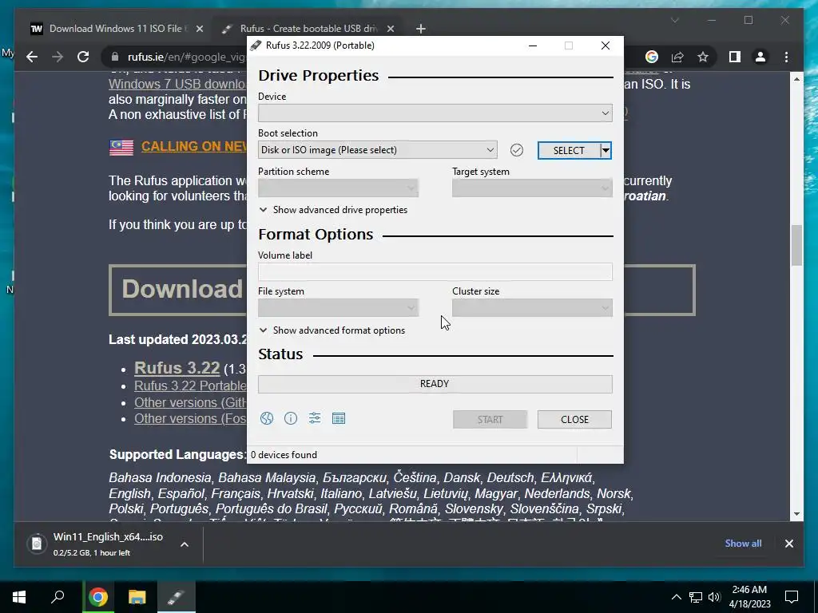
Task: Show hidden system tray icons
Action: (676, 597)
